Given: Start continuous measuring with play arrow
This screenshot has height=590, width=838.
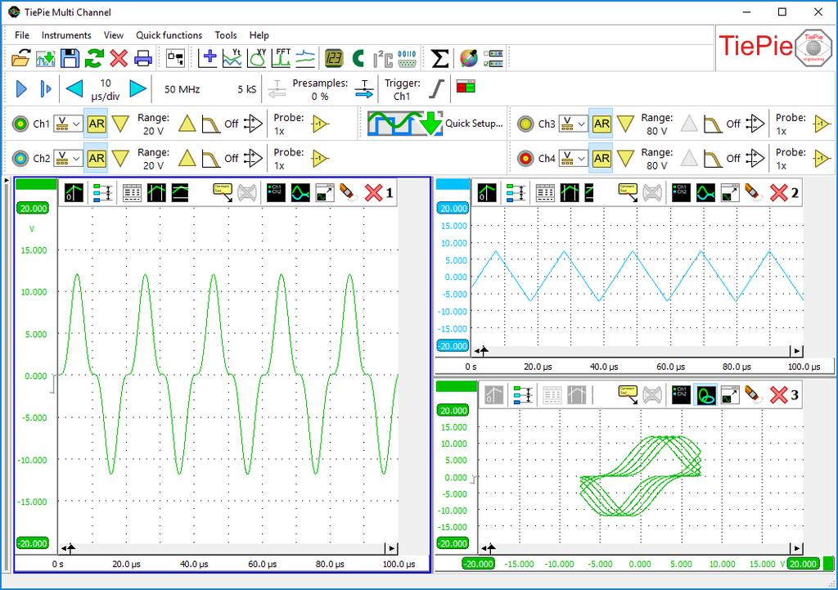Looking at the screenshot, I should click(21, 88).
